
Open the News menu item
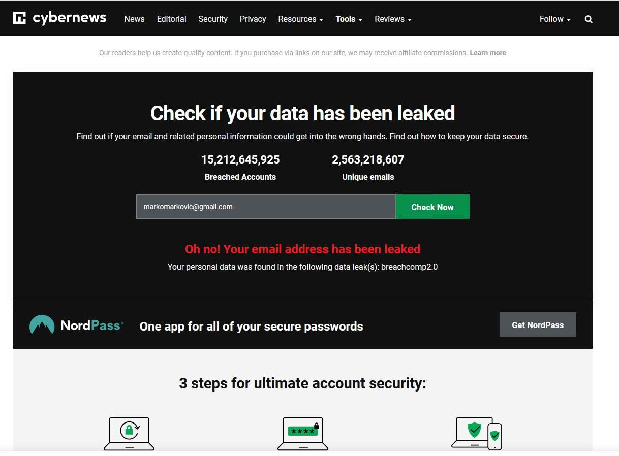[134, 19]
